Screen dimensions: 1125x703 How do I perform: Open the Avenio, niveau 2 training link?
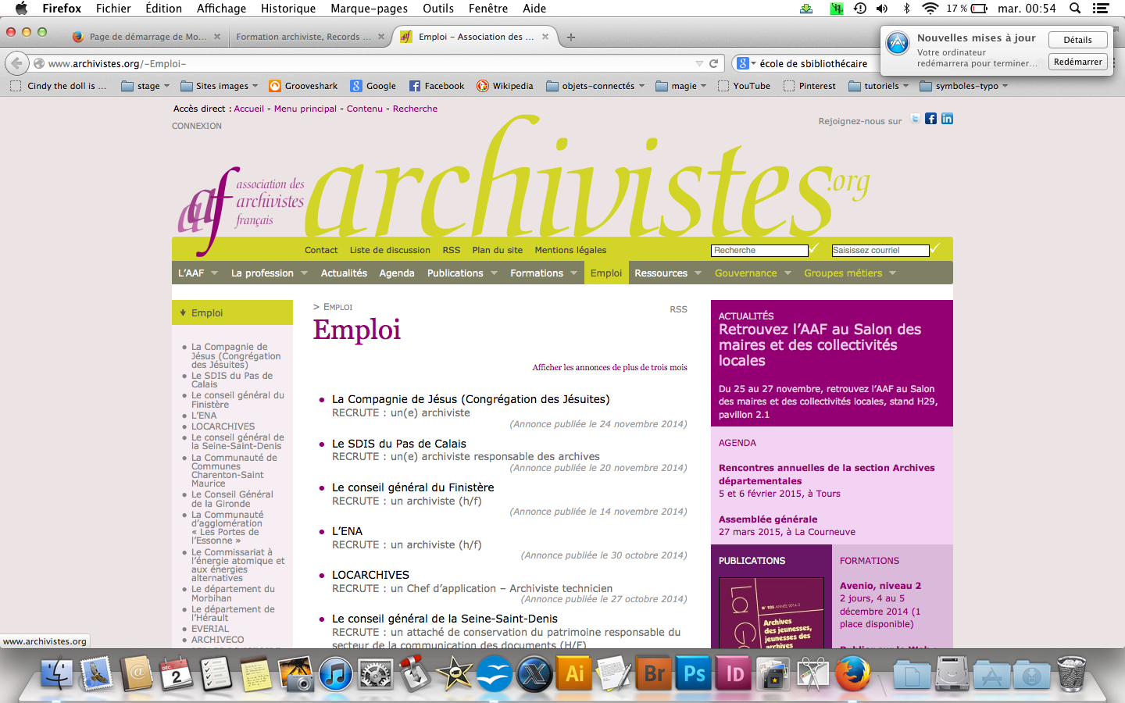880,586
